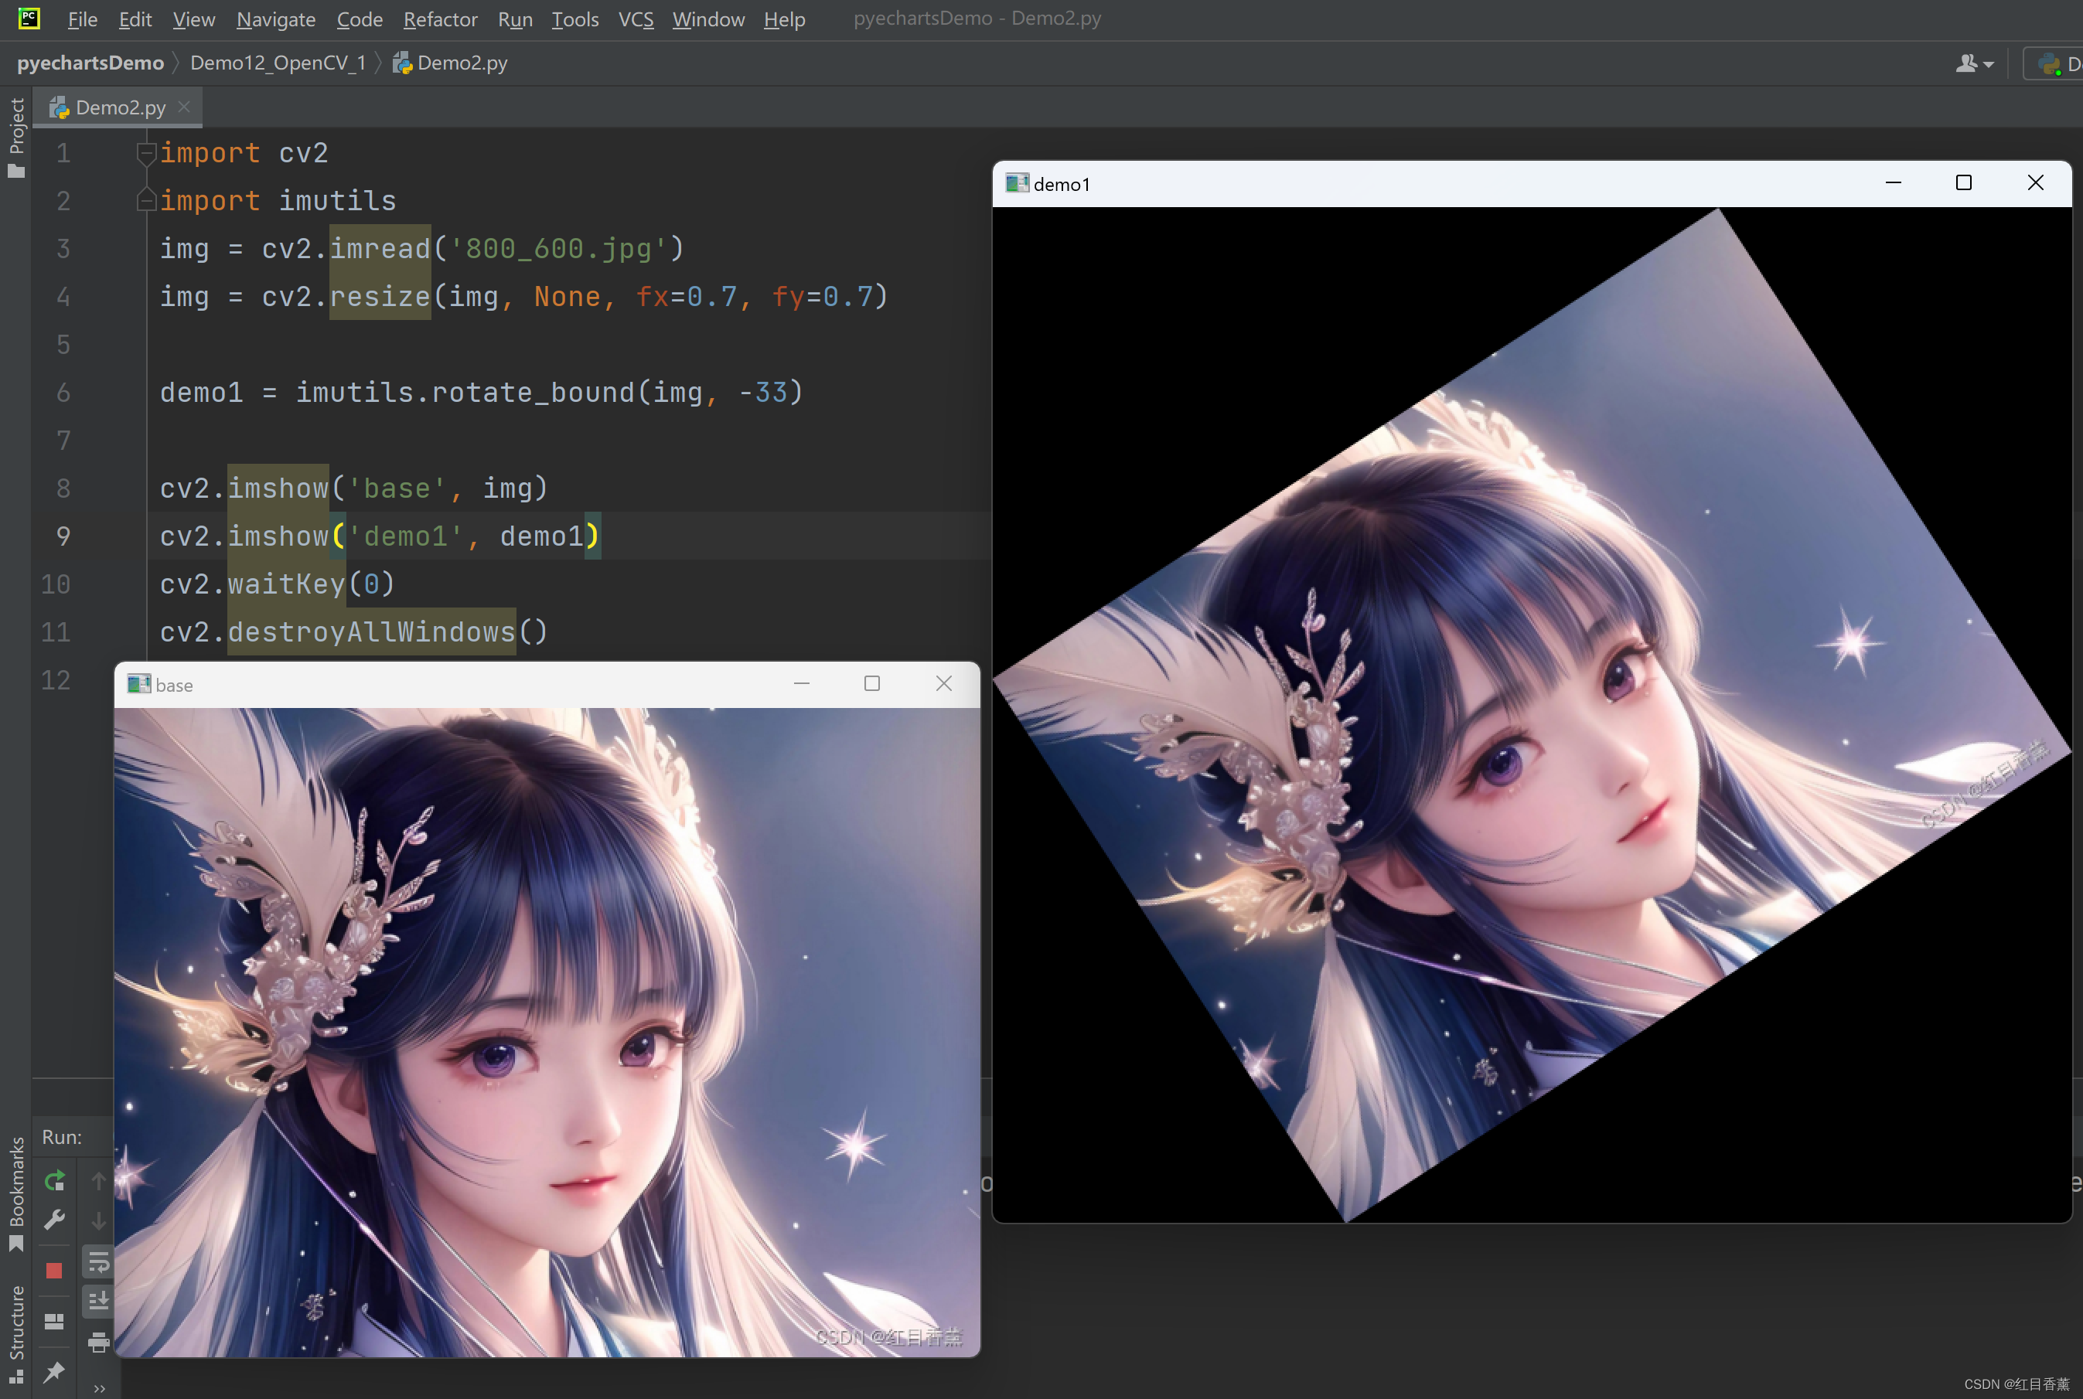The height and width of the screenshot is (1399, 2083).
Task: Click the demo1 window icon
Action: 1017,183
